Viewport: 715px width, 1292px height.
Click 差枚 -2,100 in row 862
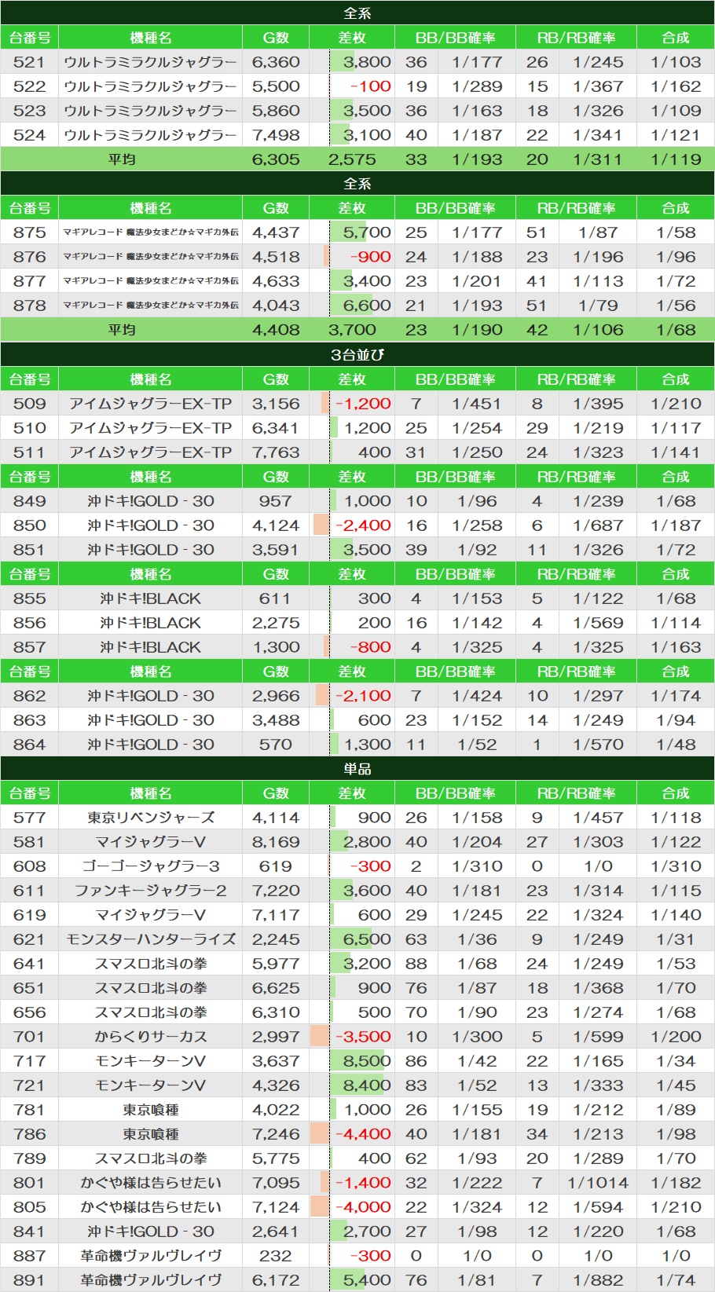[x=363, y=696]
